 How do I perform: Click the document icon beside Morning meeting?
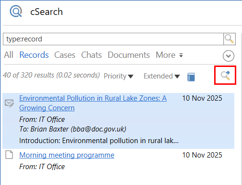tap(9, 155)
